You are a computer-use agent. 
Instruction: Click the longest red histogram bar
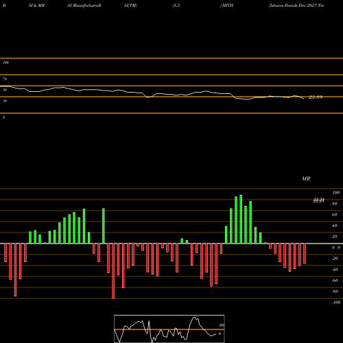[x=113, y=271]
